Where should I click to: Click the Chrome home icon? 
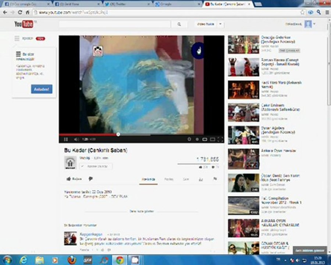click(x=28, y=13)
